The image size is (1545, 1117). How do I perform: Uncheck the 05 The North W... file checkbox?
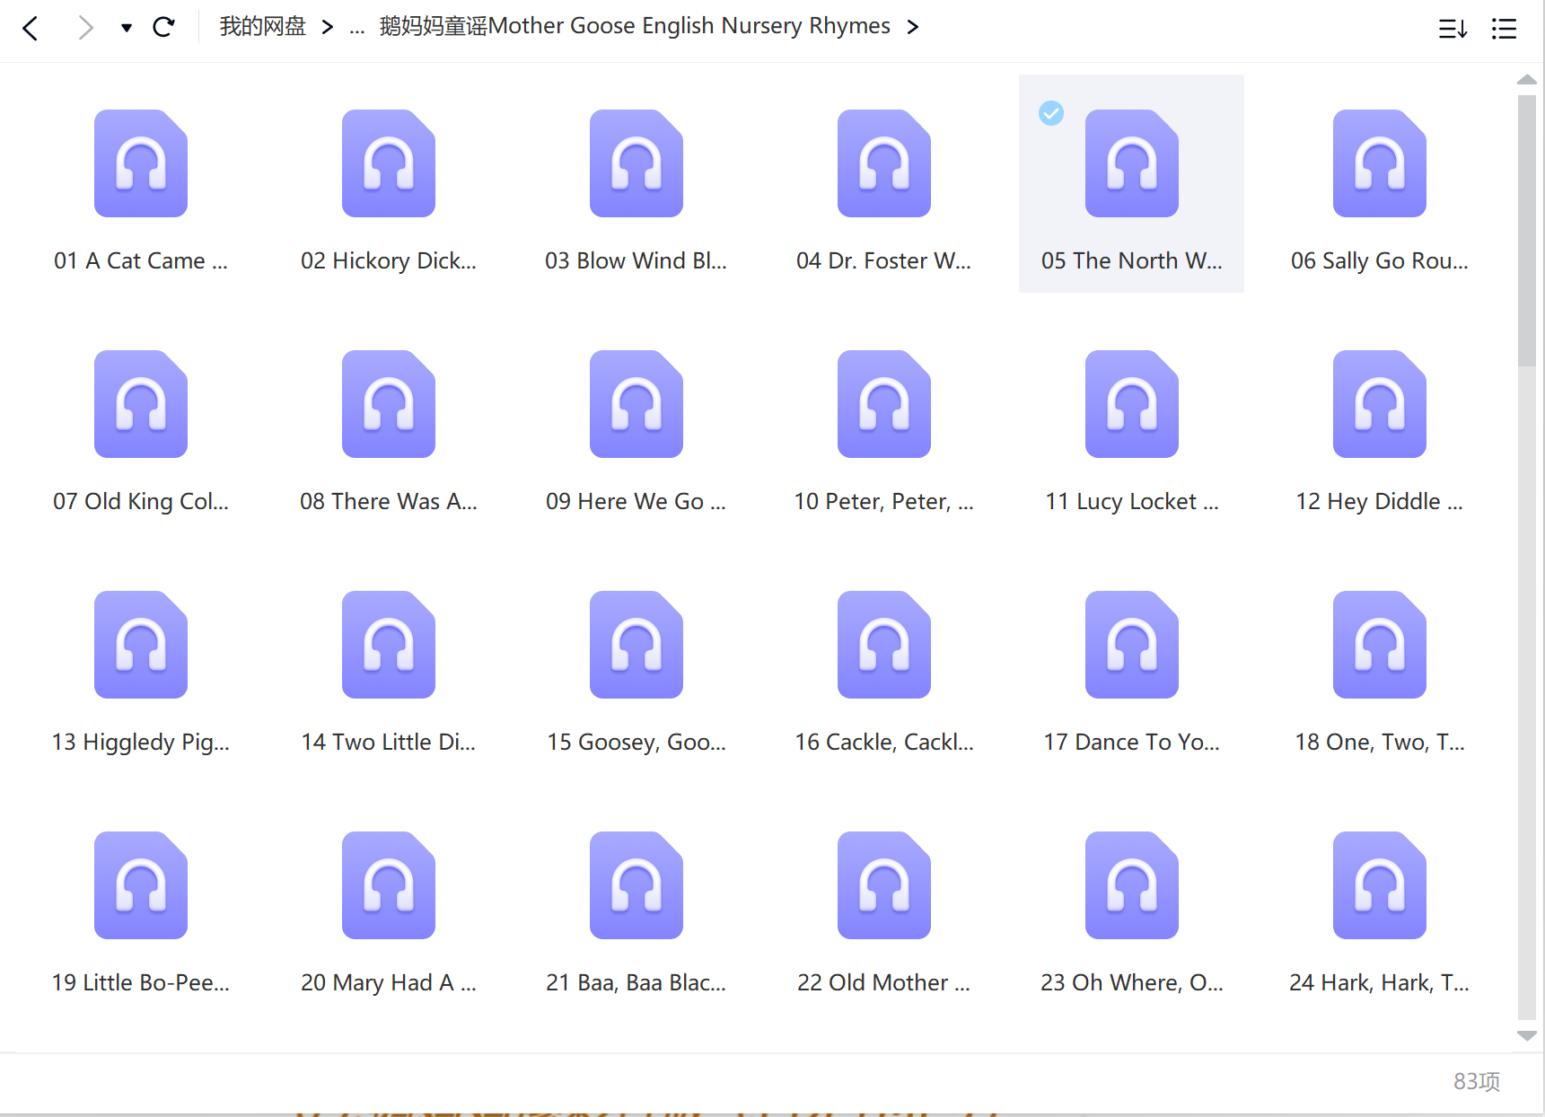point(1051,113)
